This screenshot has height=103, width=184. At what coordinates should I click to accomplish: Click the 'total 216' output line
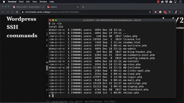(x=56, y=27)
